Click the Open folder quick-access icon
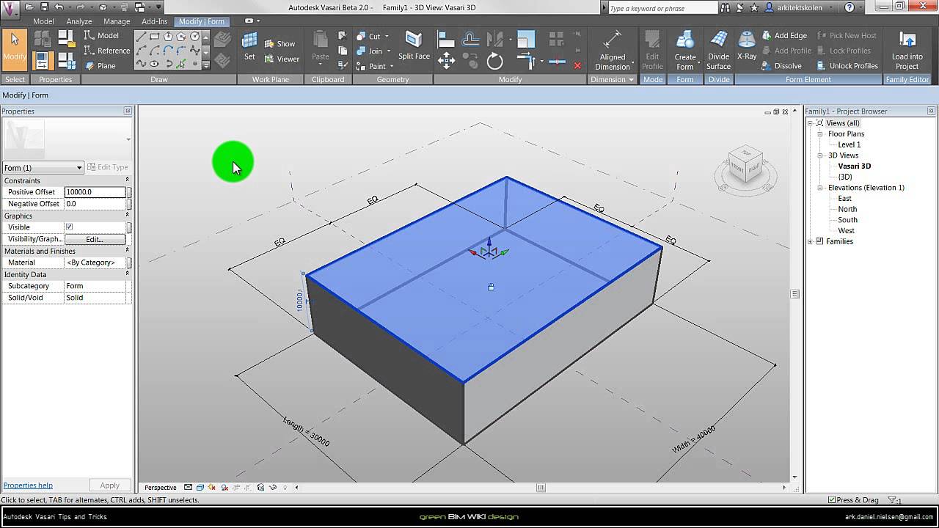 pyautogui.click(x=29, y=7)
